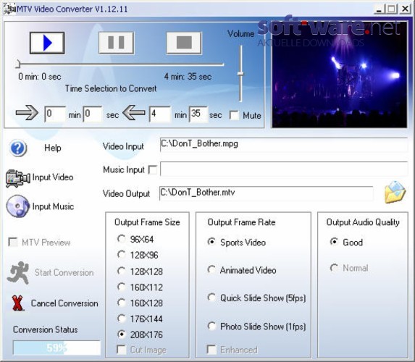Viewport: 415px width, 362px height.
Task: Click the start time minutes field
Action: tap(55, 114)
